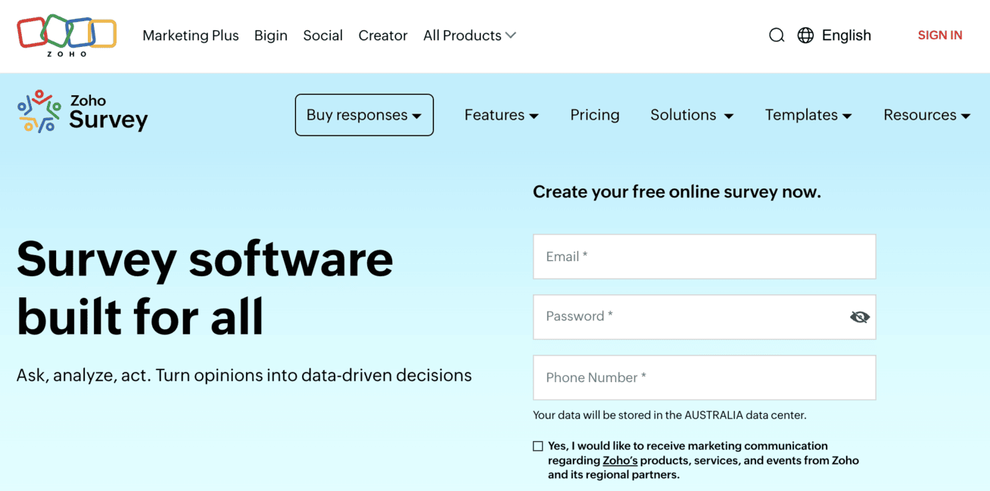Expand the Solutions menu
This screenshot has width=990, height=491.
[692, 115]
